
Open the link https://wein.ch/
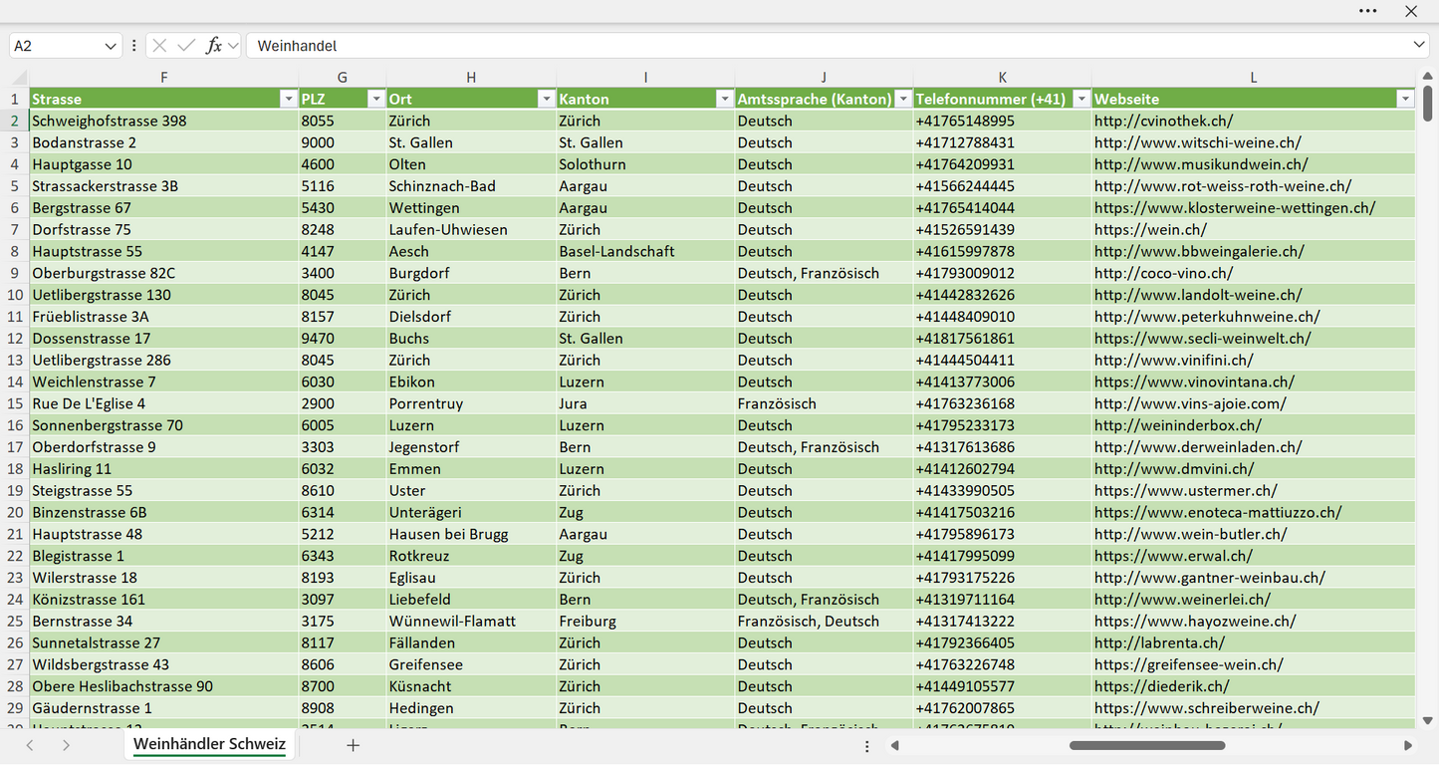pyautogui.click(x=1150, y=229)
